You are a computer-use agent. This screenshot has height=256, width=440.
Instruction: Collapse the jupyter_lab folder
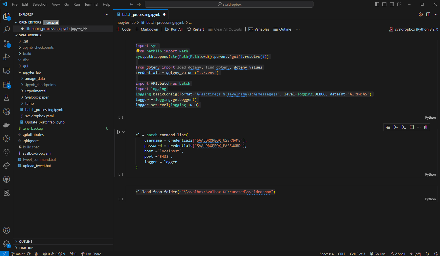click(20, 72)
